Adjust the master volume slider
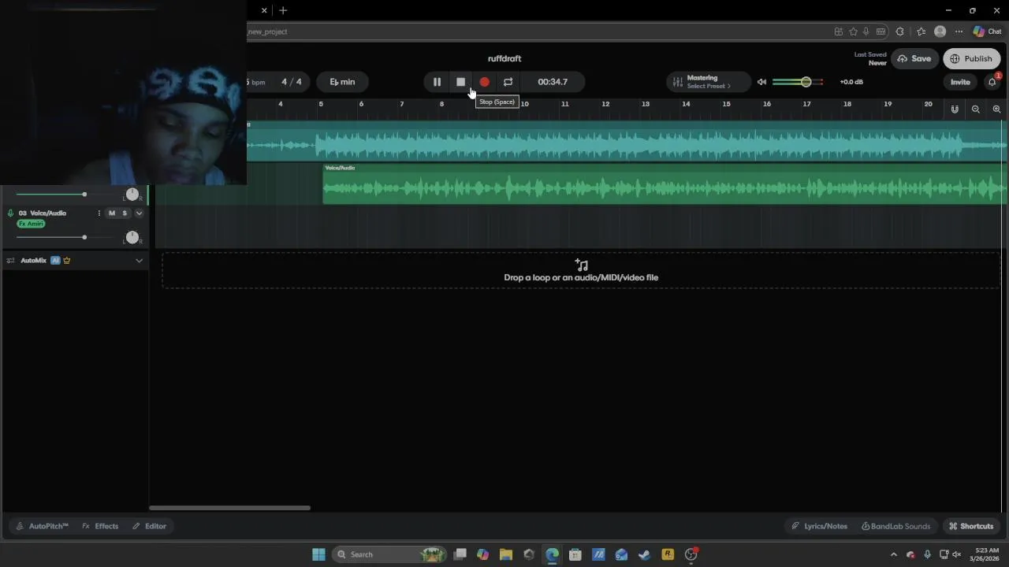Viewport: 1009px width, 567px height. pyautogui.click(x=798, y=82)
